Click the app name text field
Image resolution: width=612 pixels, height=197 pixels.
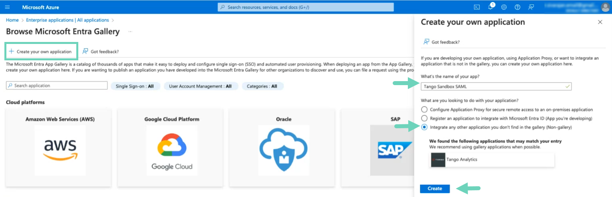pyautogui.click(x=496, y=86)
